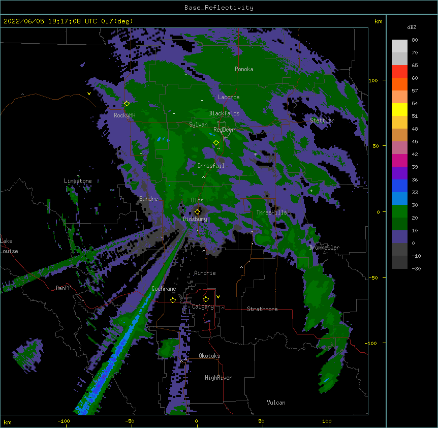The width and height of the screenshot is (438, 428).
Task: Click the yellow diamond marker near RockyMH
Action: (127, 104)
